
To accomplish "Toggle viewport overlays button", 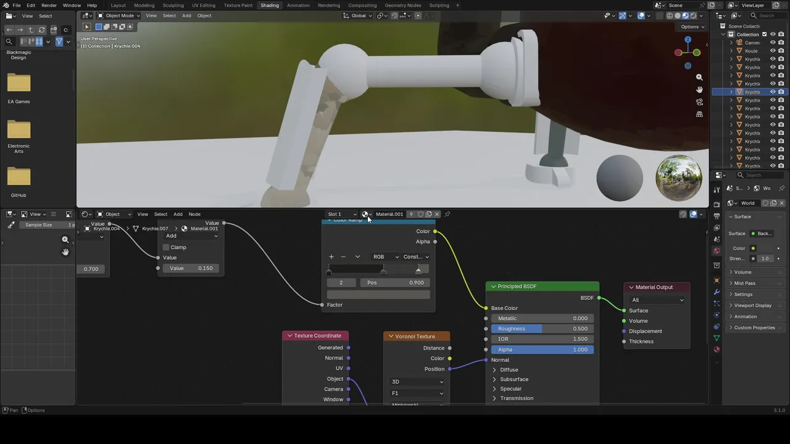I will [x=641, y=15].
